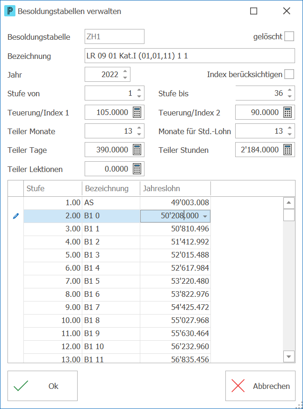303x409 pixels.
Task: Increase Jahr with up arrow
Action: pyautogui.click(x=125, y=71)
